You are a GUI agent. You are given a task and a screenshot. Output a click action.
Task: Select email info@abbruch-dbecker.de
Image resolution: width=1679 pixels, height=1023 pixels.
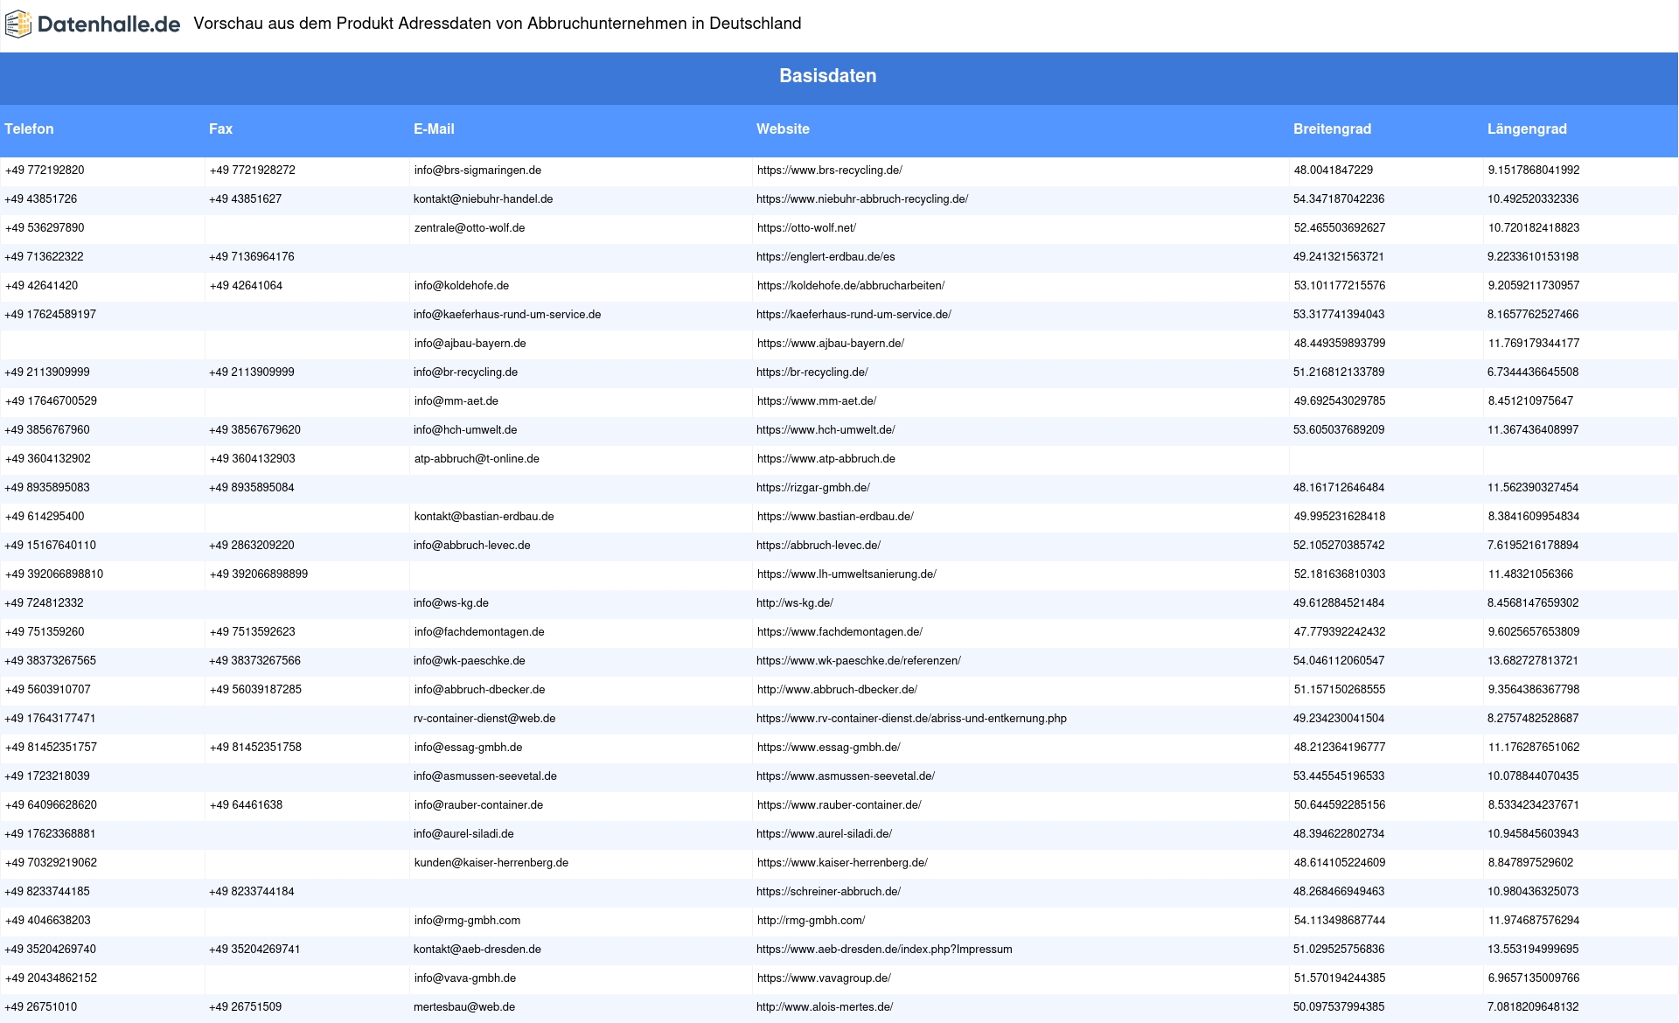(480, 690)
